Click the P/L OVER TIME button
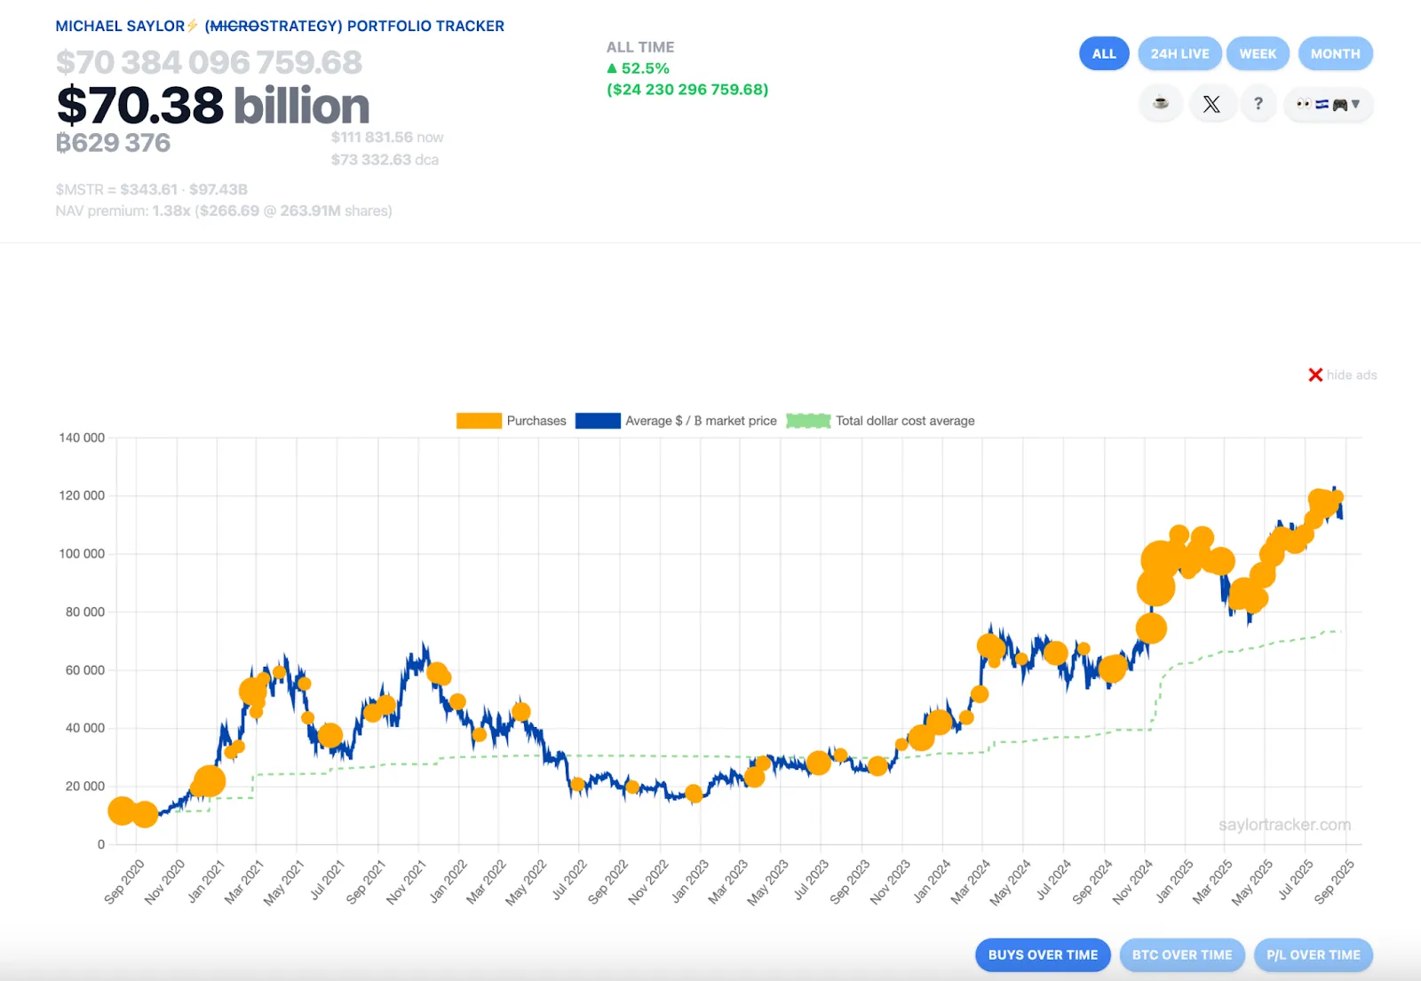 pos(1314,954)
